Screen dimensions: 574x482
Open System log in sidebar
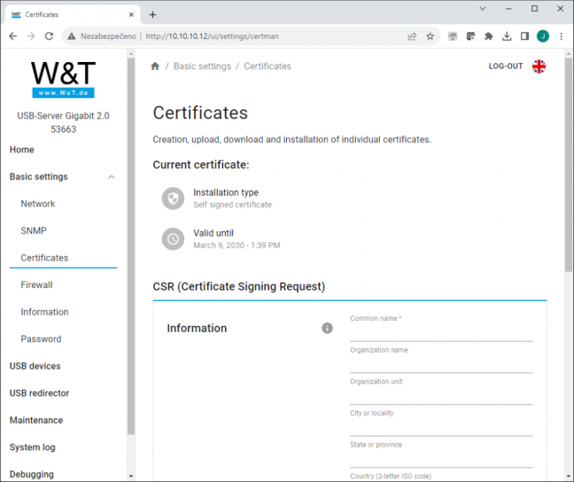[x=32, y=447]
